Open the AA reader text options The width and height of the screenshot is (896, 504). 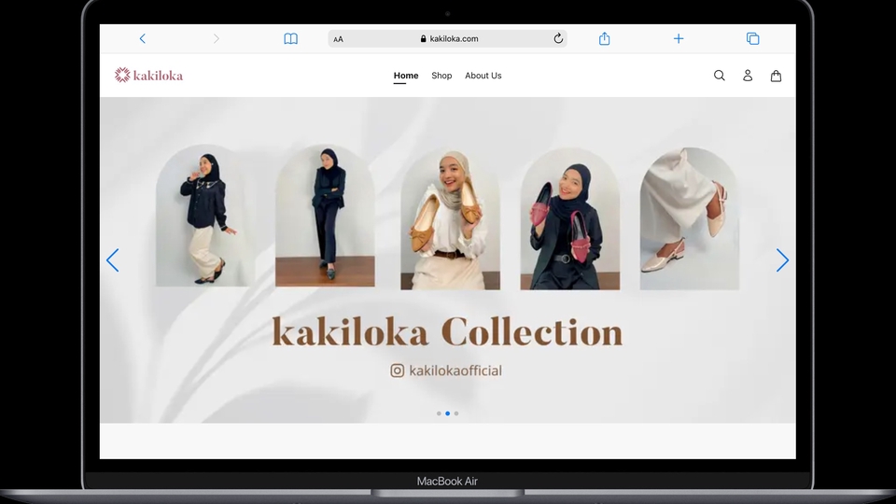pyautogui.click(x=338, y=39)
